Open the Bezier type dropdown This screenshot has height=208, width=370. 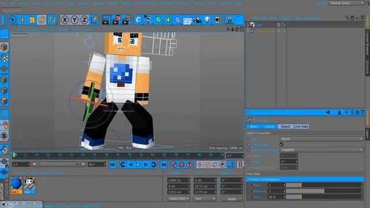pos(321,139)
